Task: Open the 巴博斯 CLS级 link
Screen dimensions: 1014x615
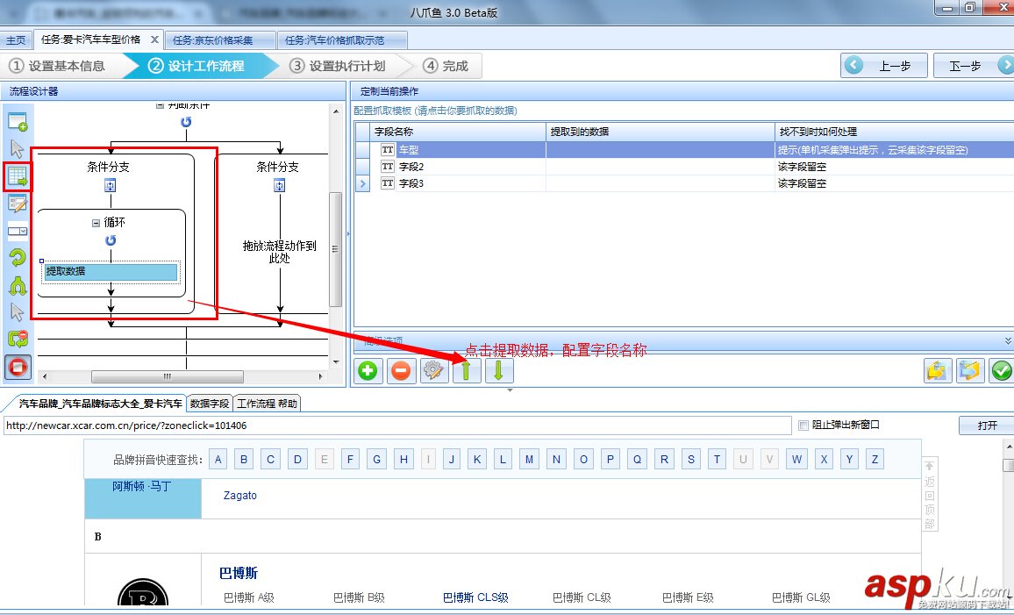Action: [475, 597]
